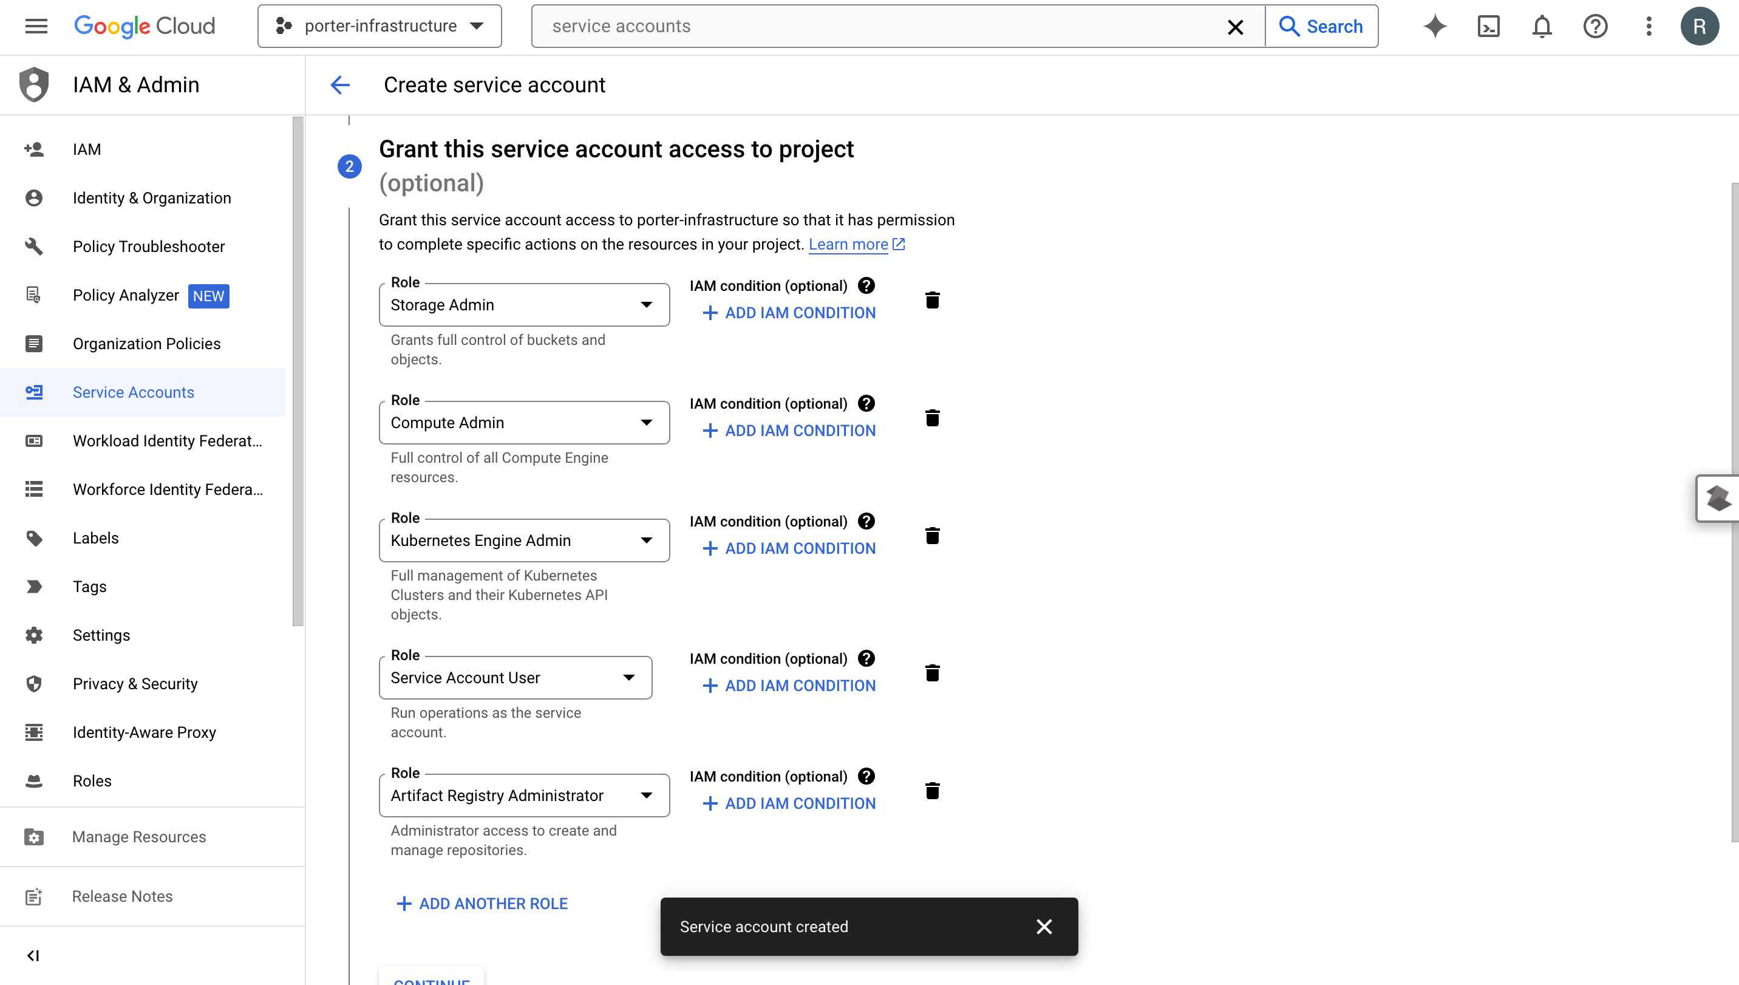Open the porter-infrastructure project selector
Viewport: 1739px width, 985px height.
[379, 26]
